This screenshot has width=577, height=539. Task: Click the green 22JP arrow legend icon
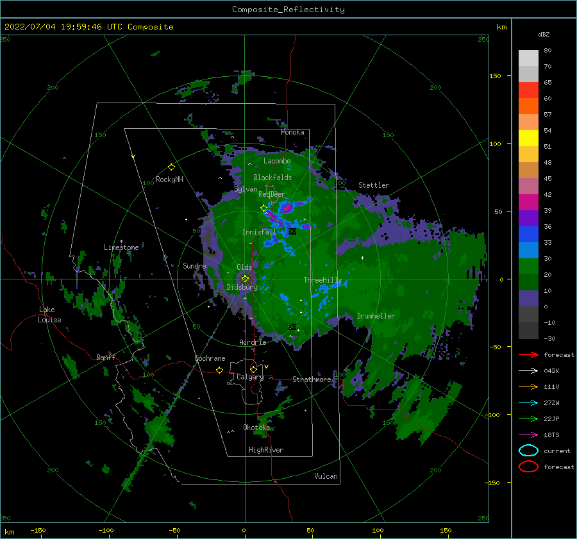pos(528,419)
